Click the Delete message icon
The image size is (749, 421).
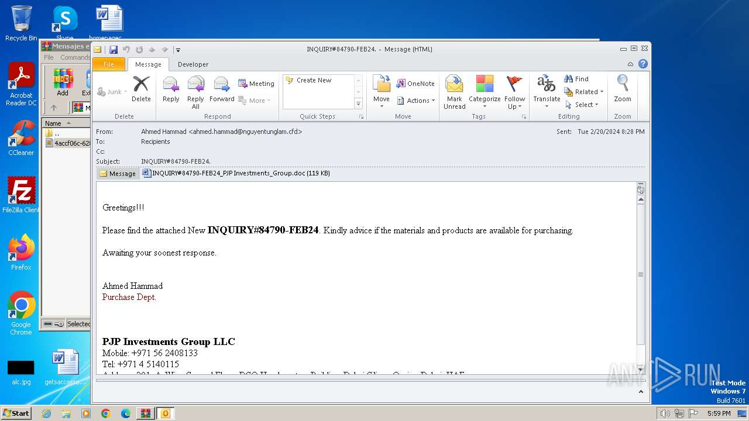tap(141, 88)
